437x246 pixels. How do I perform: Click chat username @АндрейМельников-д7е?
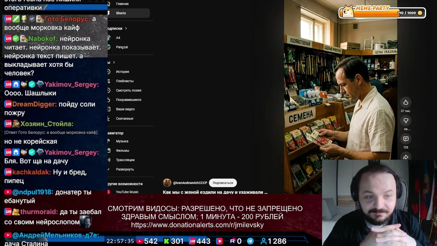(x=56, y=235)
